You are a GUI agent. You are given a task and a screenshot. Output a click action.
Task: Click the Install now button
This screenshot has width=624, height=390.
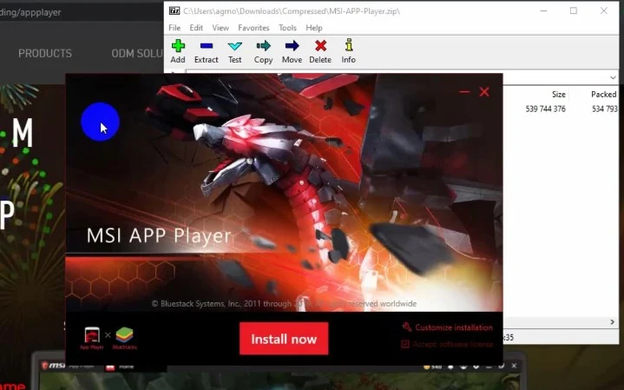(x=284, y=339)
